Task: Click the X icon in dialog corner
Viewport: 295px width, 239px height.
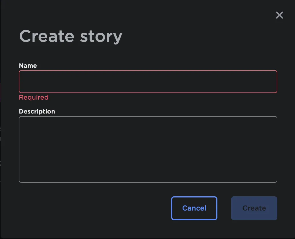Action: tap(279, 15)
